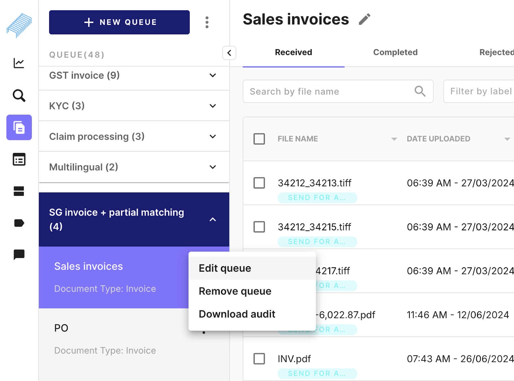Click Send For A… label under 34212_34215.tiff
The width and height of the screenshot is (514, 381).
point(317,242)
